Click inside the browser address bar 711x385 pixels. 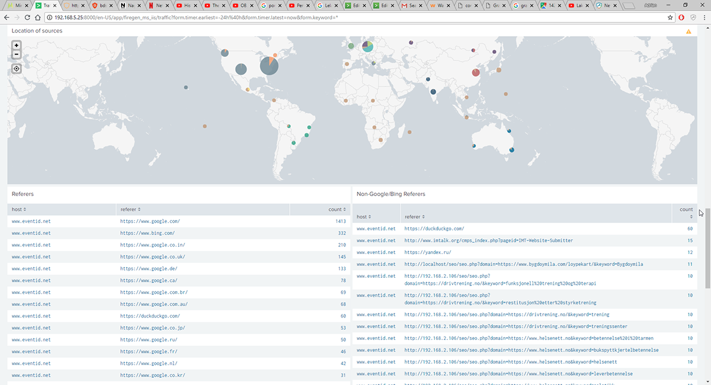coord(237,18)
